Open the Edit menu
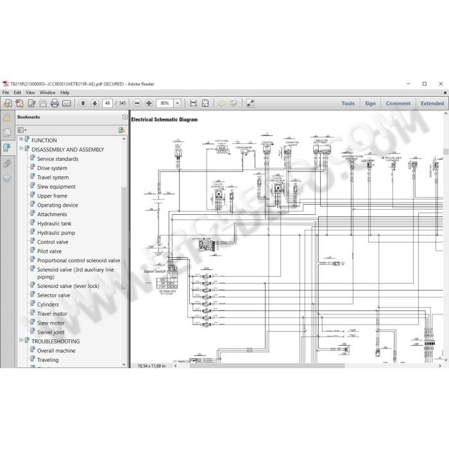Image resolution: width=449 pixels, height=449 pixels. coord(17,92)
